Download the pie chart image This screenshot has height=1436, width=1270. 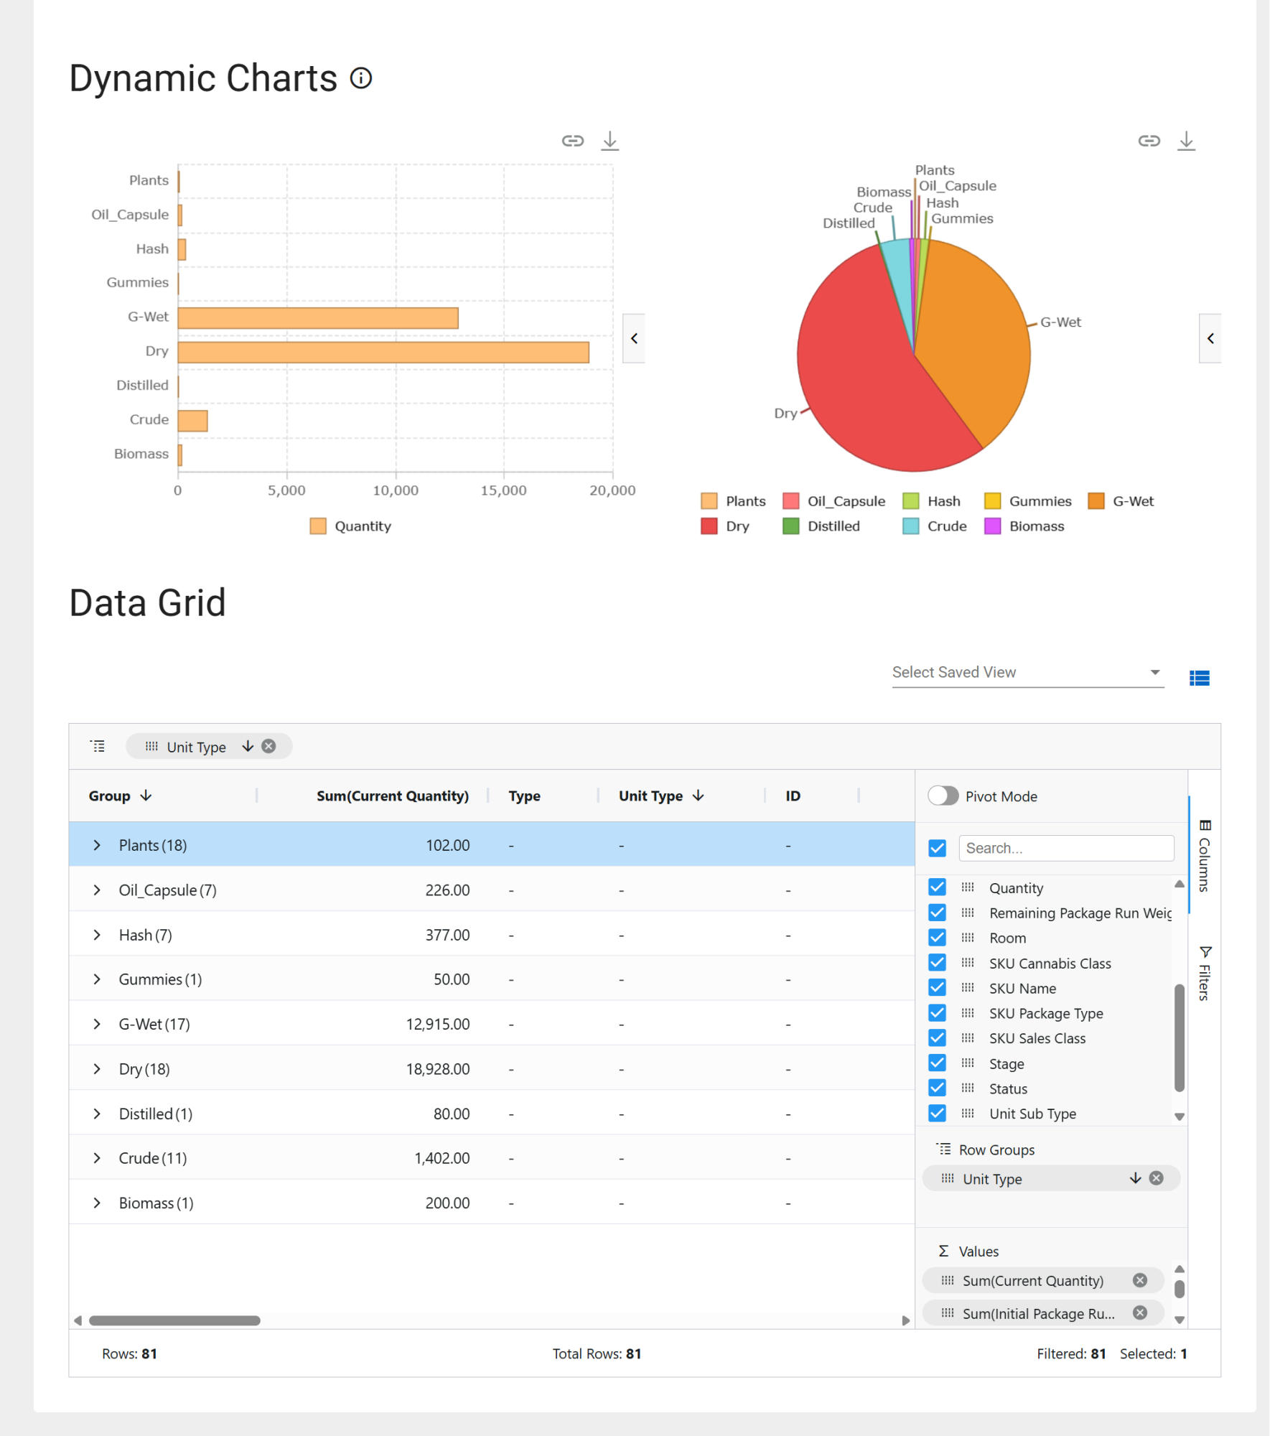point(1186,141)
